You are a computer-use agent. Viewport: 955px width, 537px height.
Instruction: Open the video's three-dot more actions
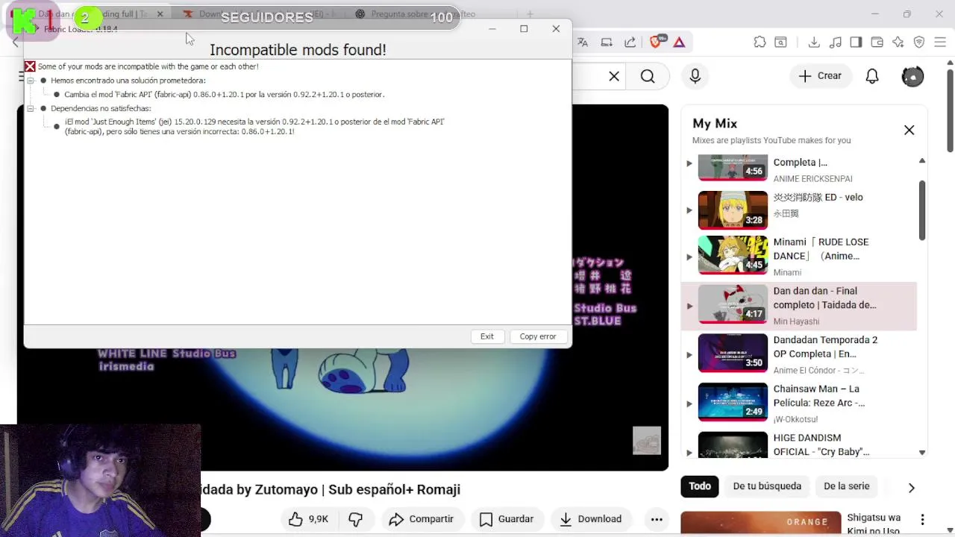[657, 519]
